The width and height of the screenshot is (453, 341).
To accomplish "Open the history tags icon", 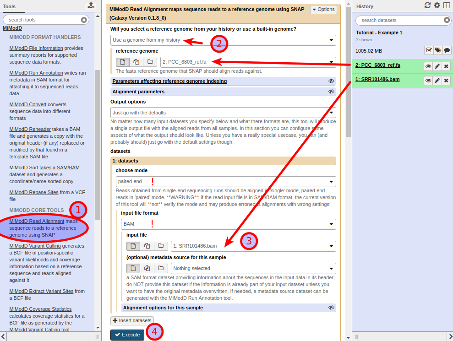I will click(x=438, y=50).
